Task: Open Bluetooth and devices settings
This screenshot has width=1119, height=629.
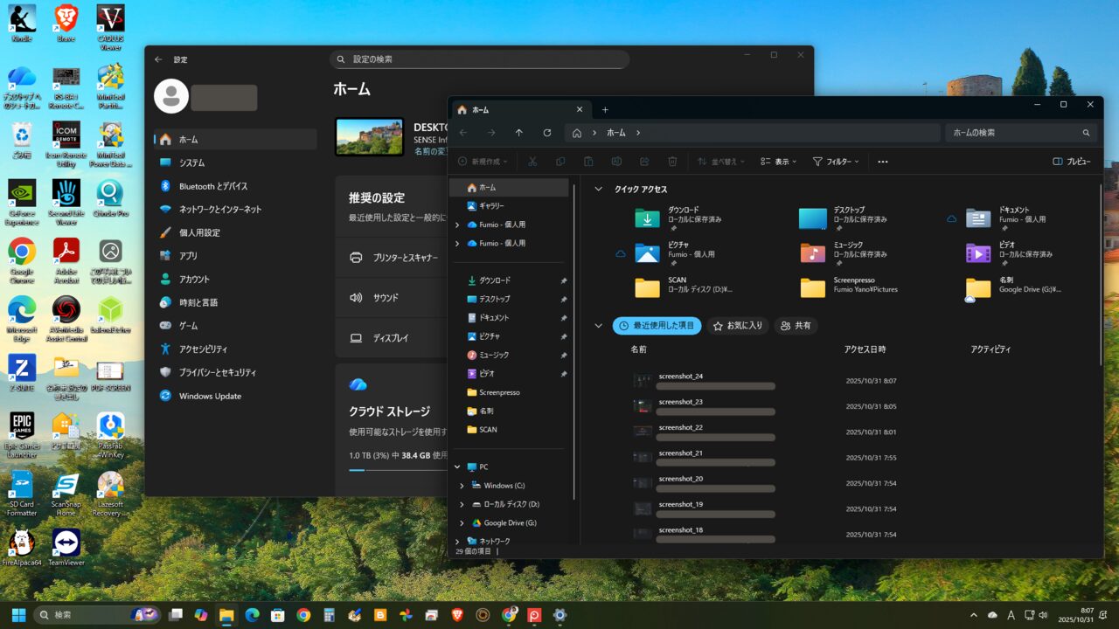Action: (212, 186)
